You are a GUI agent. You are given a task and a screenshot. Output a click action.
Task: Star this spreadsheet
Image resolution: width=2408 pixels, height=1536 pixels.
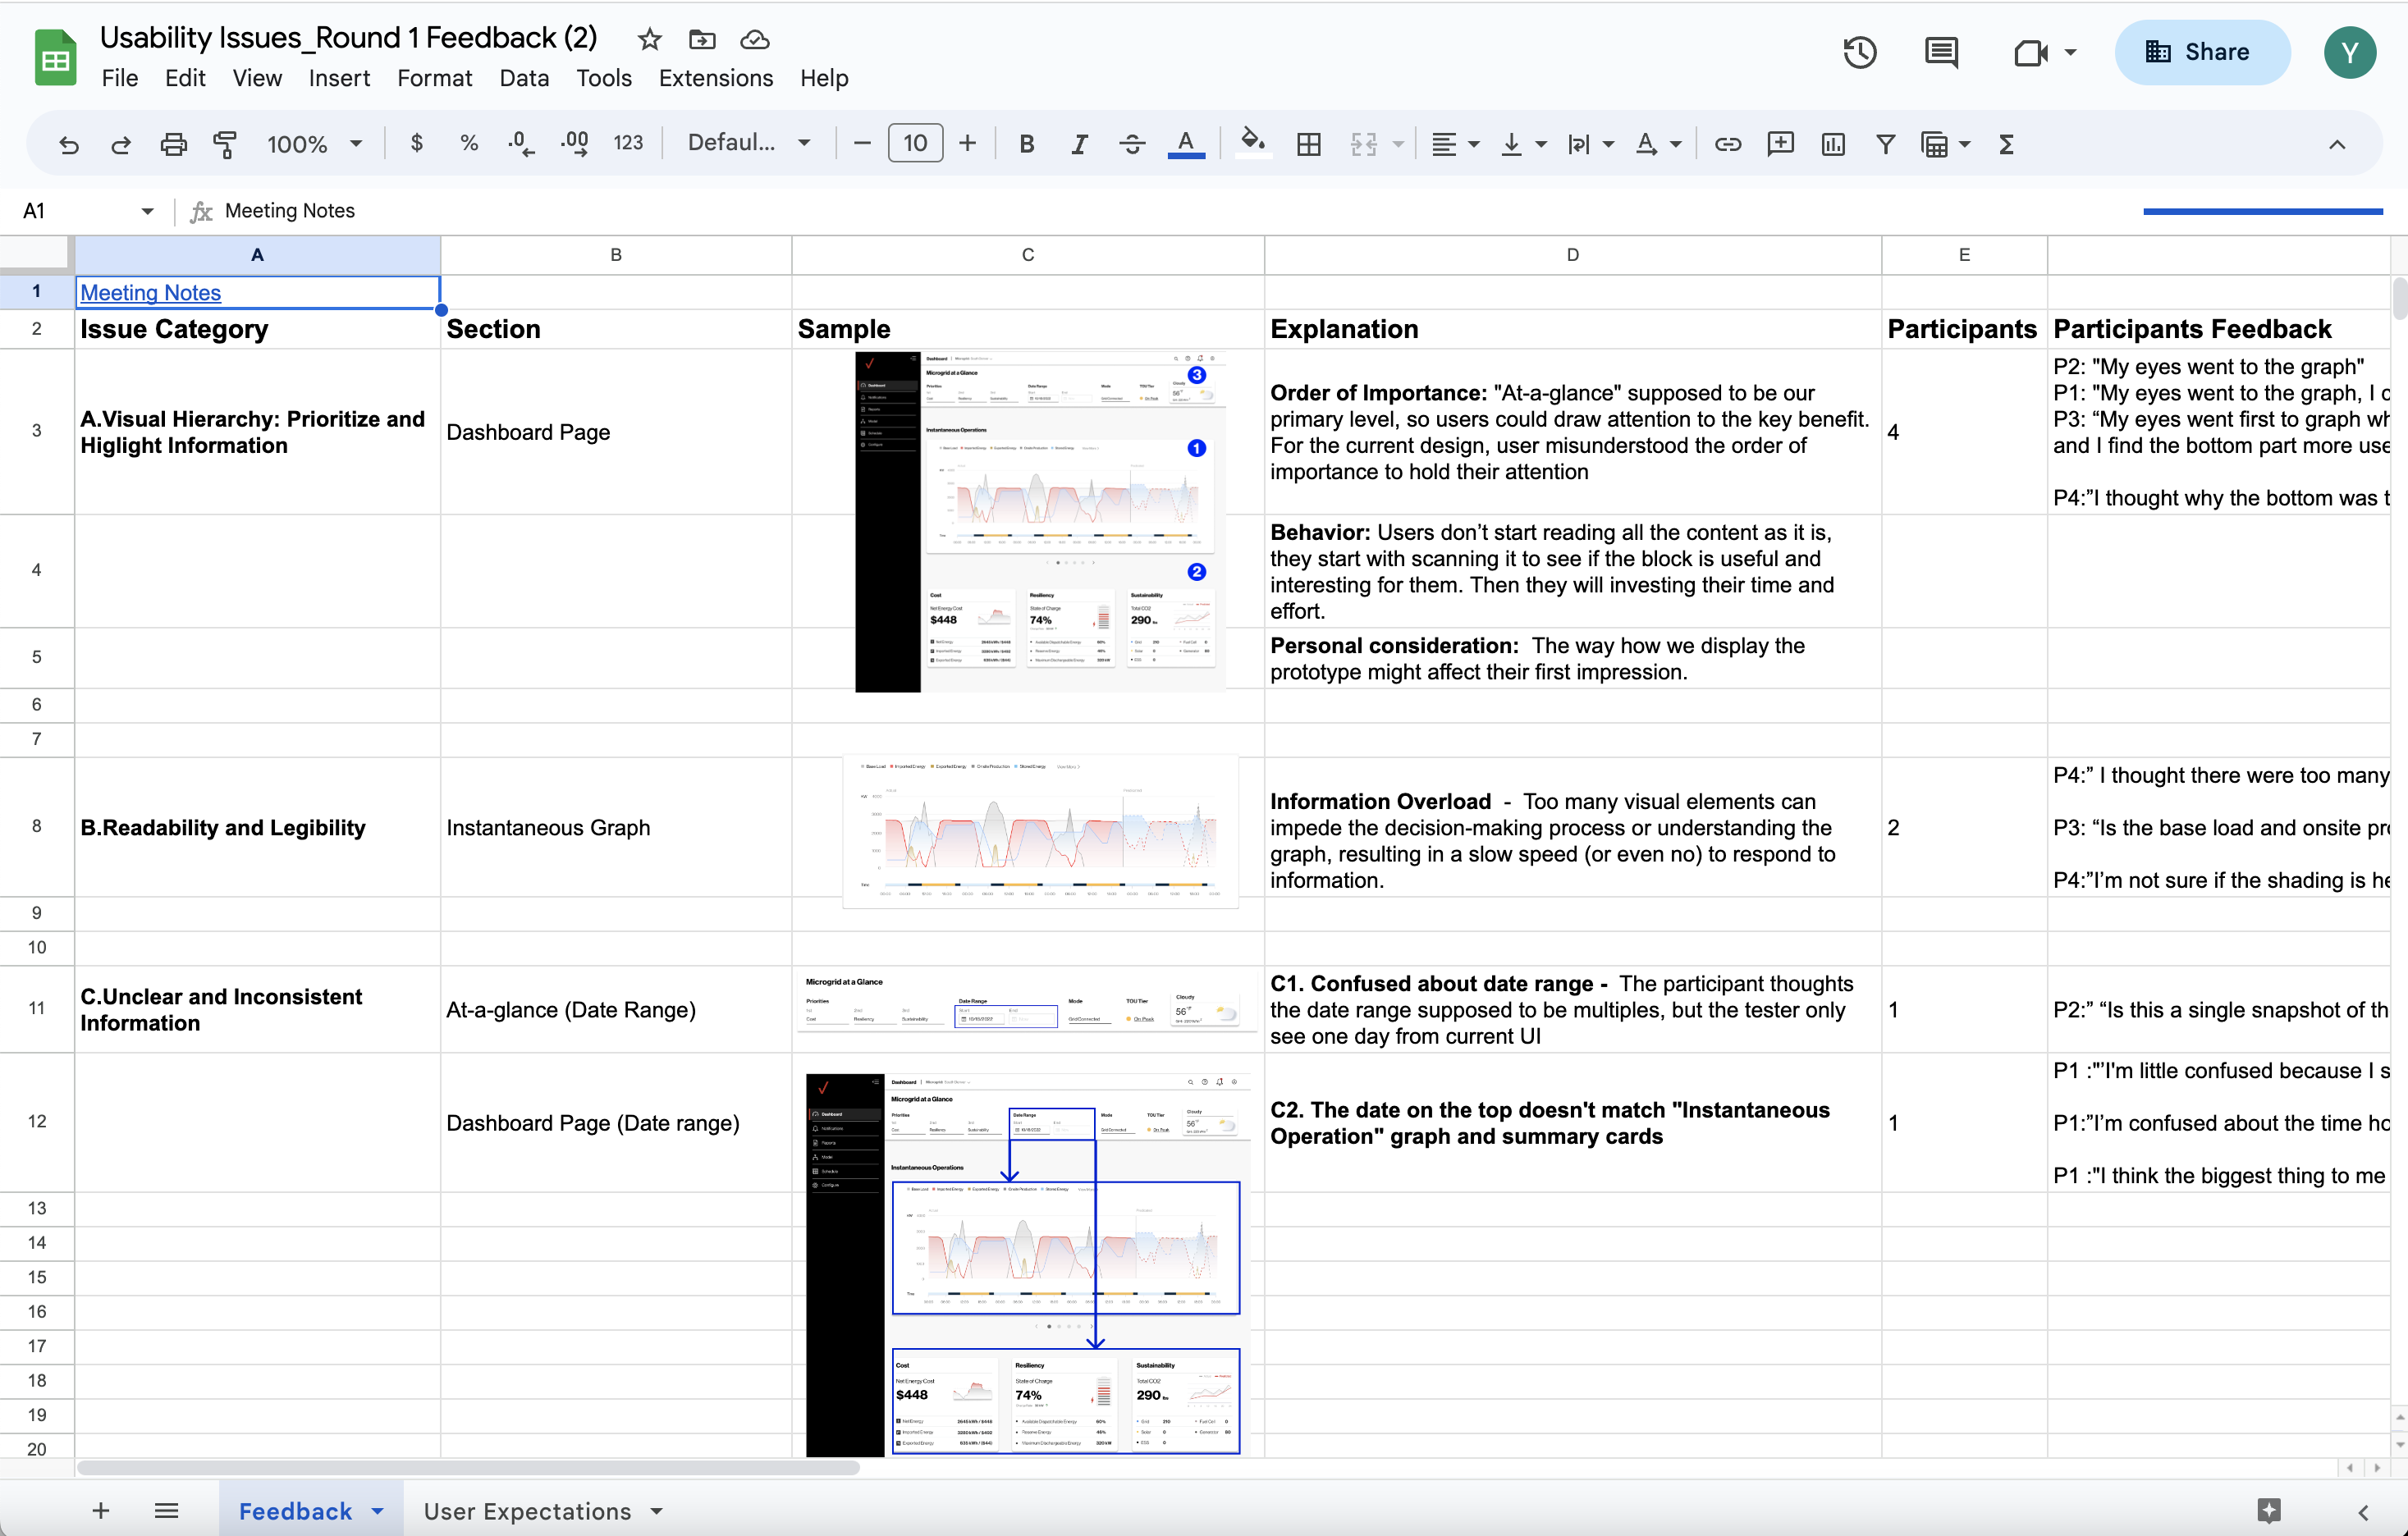pos(650,40)
